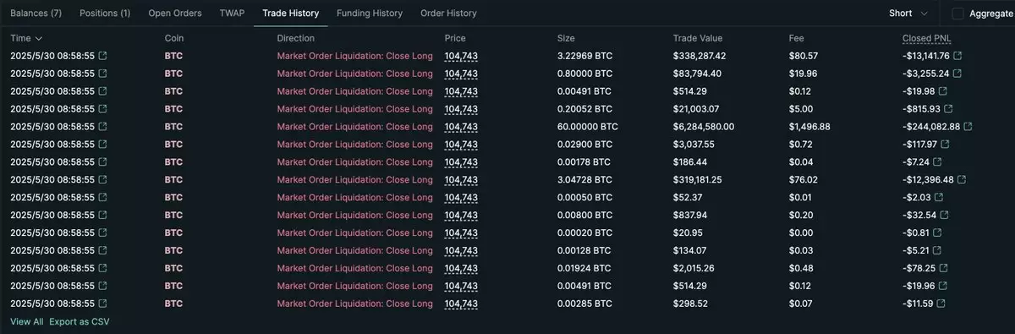The width and height of the screenshot is (1015, 334).
Task: Open explorer link icon for 60.00000 BTC trade time
Action: pos(103,127)
